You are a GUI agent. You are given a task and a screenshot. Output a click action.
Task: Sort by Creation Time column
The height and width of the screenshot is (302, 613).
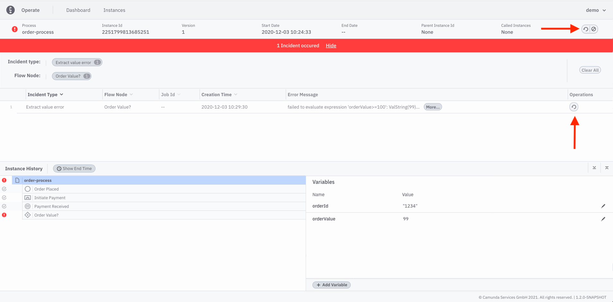point(219,95)
